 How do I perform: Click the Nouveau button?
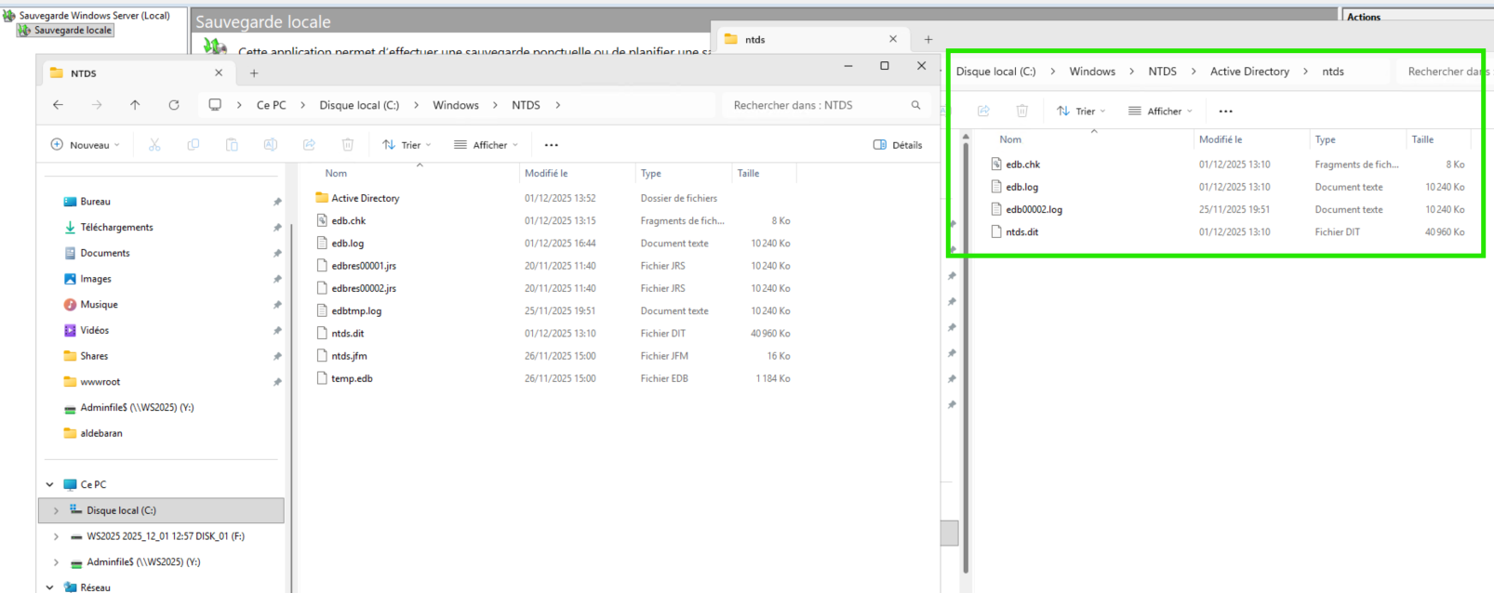(85, 145)
